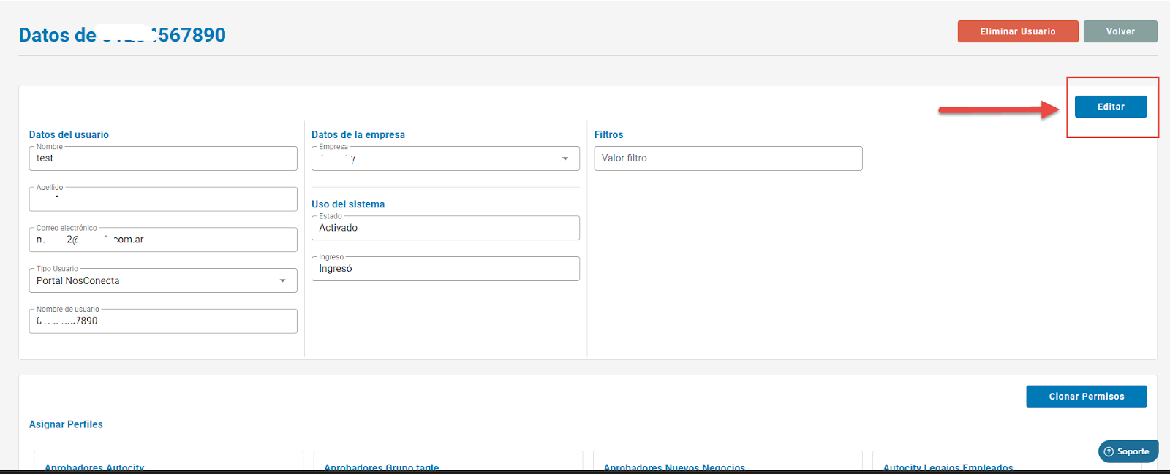
Task: Go back with the Volver button
Action: [1120, 31]
